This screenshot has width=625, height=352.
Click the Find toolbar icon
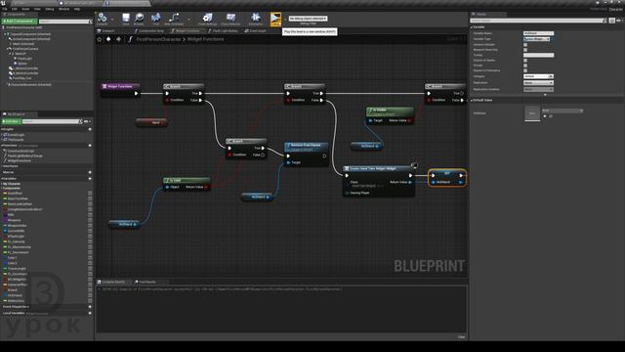coord(156,19)
